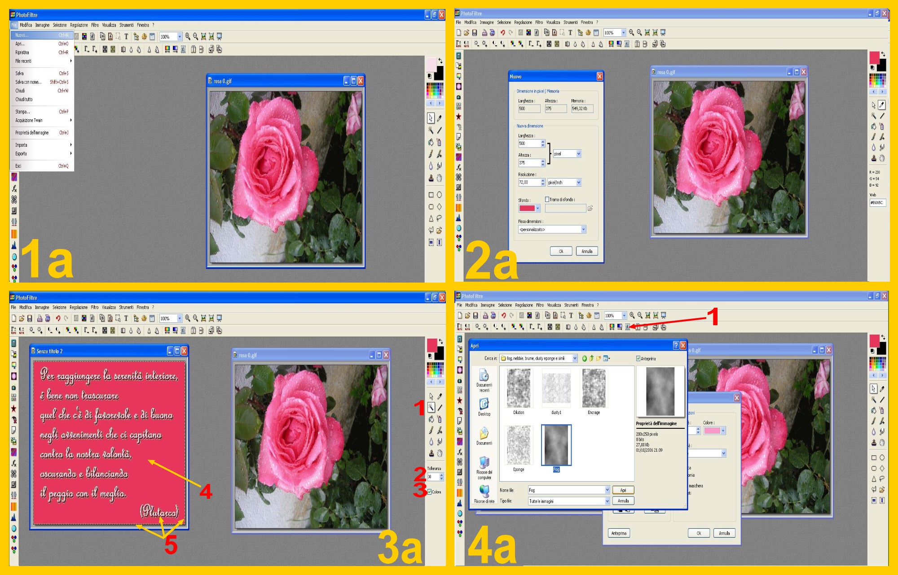Click the Apri button to open Fog
The width and height of the screenshot is (898, 575).
click(623, 490)
